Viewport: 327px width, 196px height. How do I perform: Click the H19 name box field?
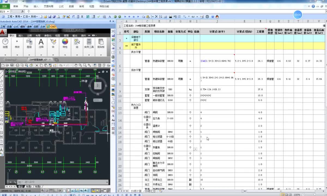tap(4, 11)
